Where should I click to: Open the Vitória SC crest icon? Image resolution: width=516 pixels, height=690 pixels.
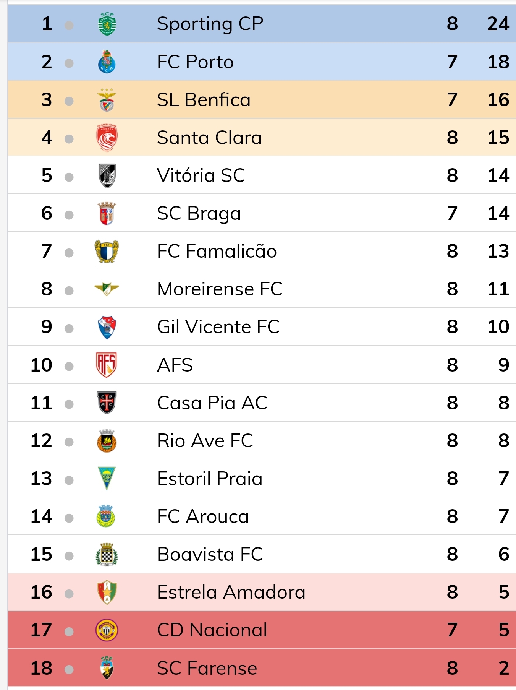coord(107,175)
